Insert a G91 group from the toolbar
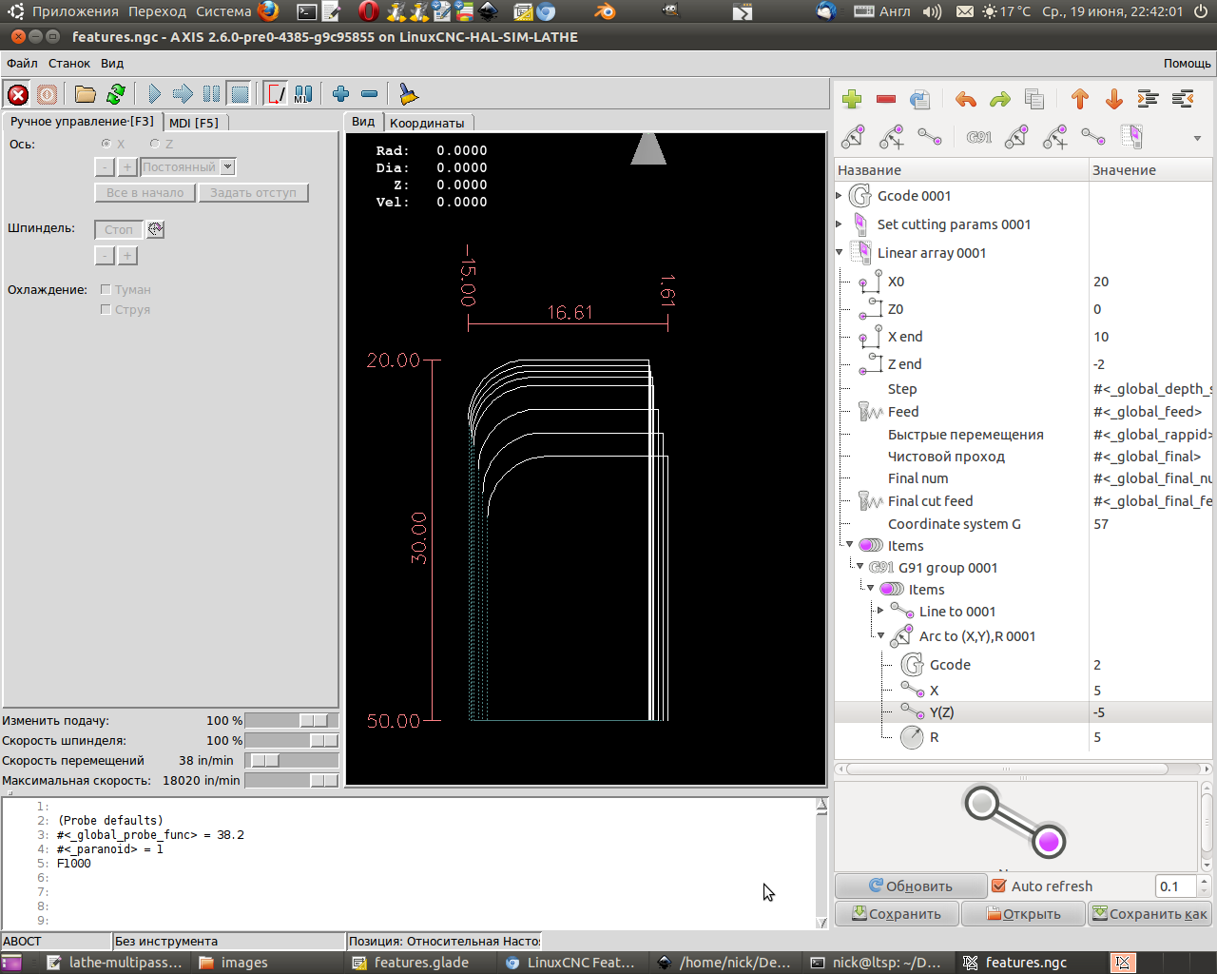1217x974 pixels. pos(979,137)
